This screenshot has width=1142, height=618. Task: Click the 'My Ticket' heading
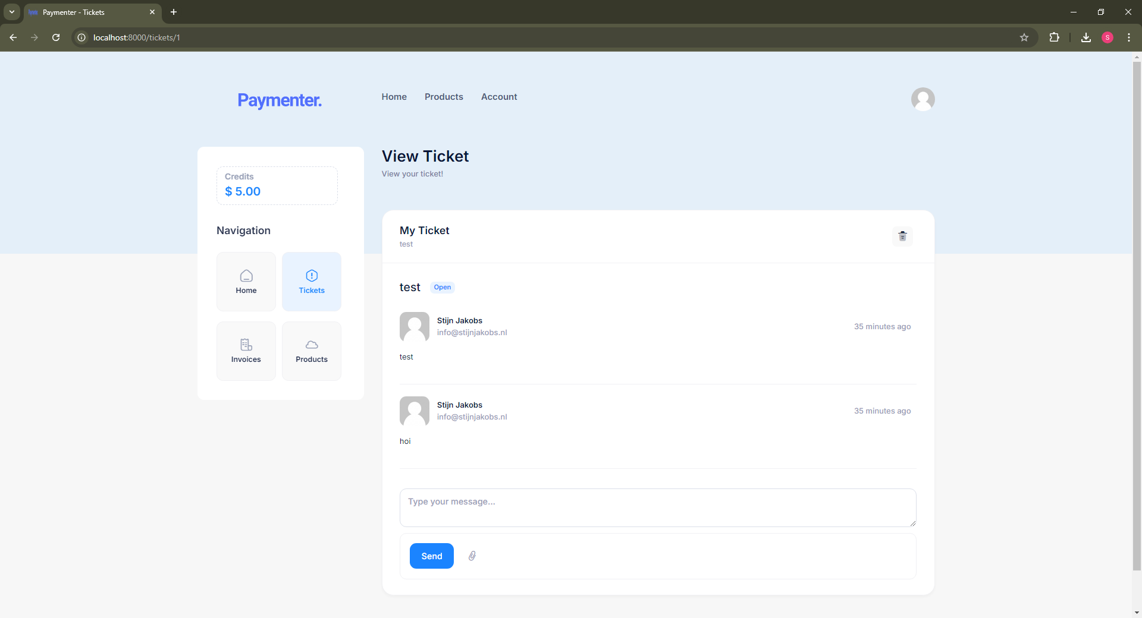425,231
